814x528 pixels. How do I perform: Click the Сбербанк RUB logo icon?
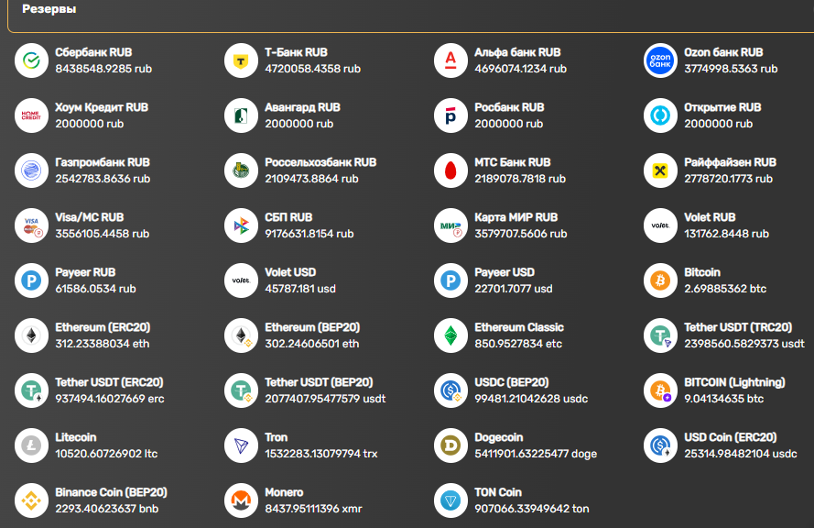pyautogui.click(x=32, y=60)
